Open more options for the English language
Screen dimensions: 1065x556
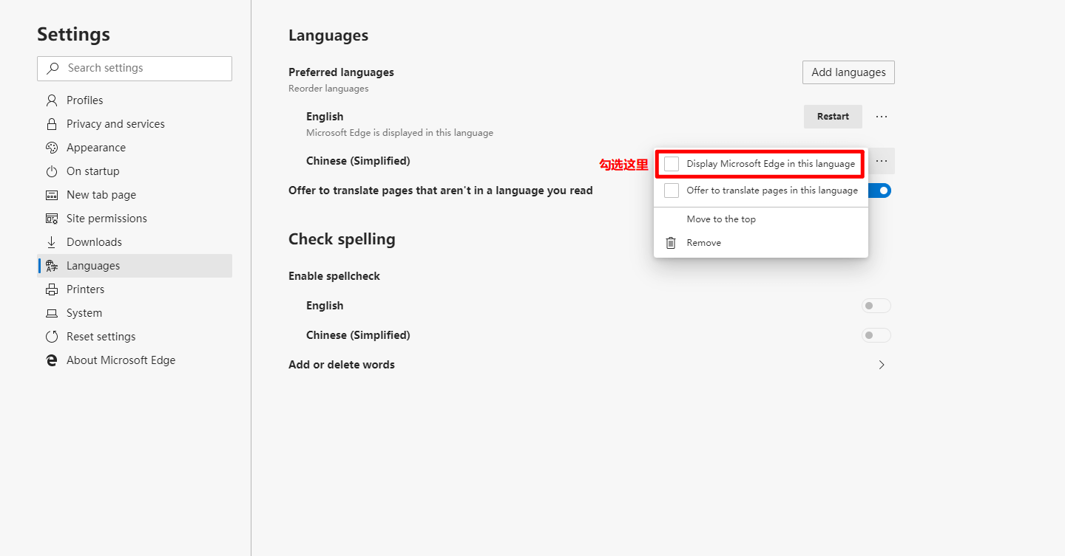point(881,116)
